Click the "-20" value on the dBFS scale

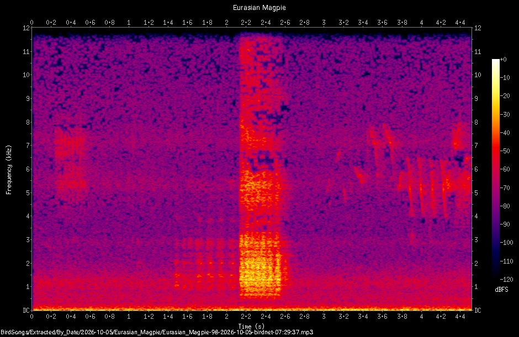(x=505, y=96)
